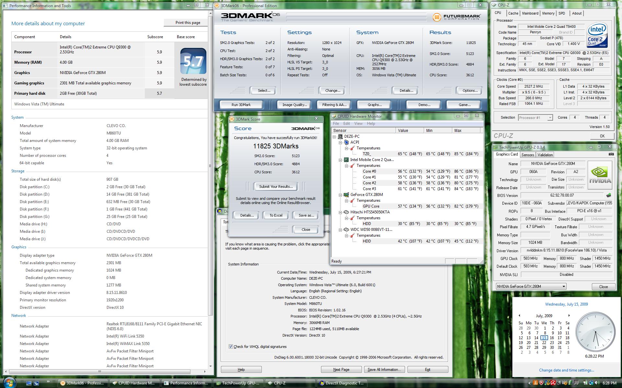Collapse Temperatures under Intel Mobile Core 2

[346, 166]
